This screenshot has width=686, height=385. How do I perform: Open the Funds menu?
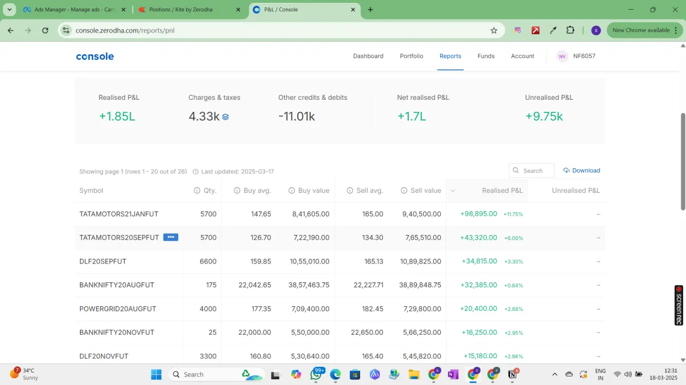coord(486,56)
